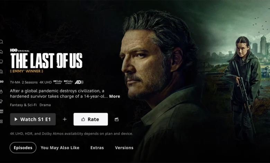Select the Episodes tab
The image size is (270, 163).
(x=23, y=148)
